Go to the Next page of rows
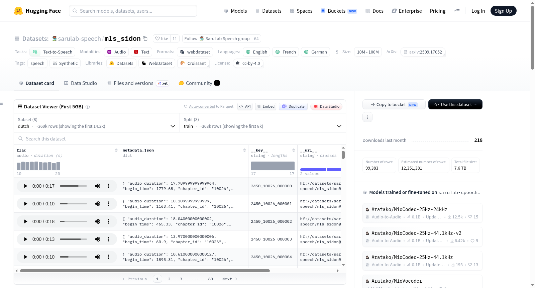Screen dimensions: 535x288 [230, 279]
